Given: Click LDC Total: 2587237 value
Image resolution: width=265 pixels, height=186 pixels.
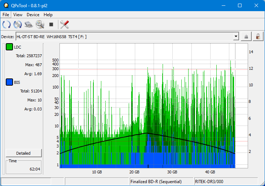Looking at the screenshot, I should [x=29, y=56].
